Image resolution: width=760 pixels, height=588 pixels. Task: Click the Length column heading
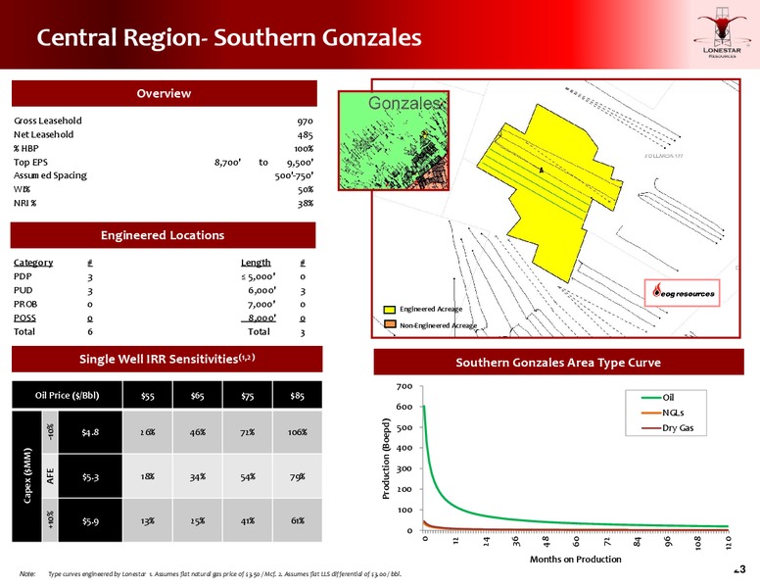pyautogui.click(x=256, y=263)
